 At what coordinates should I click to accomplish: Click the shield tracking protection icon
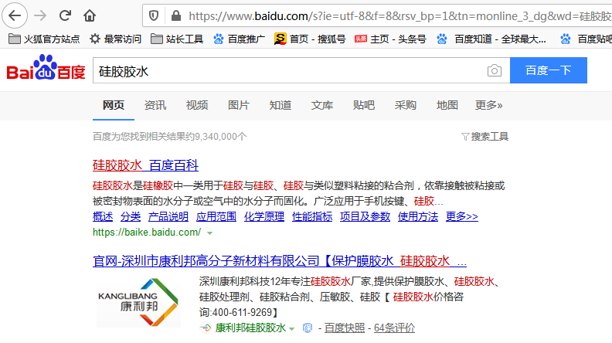[154, 15]
